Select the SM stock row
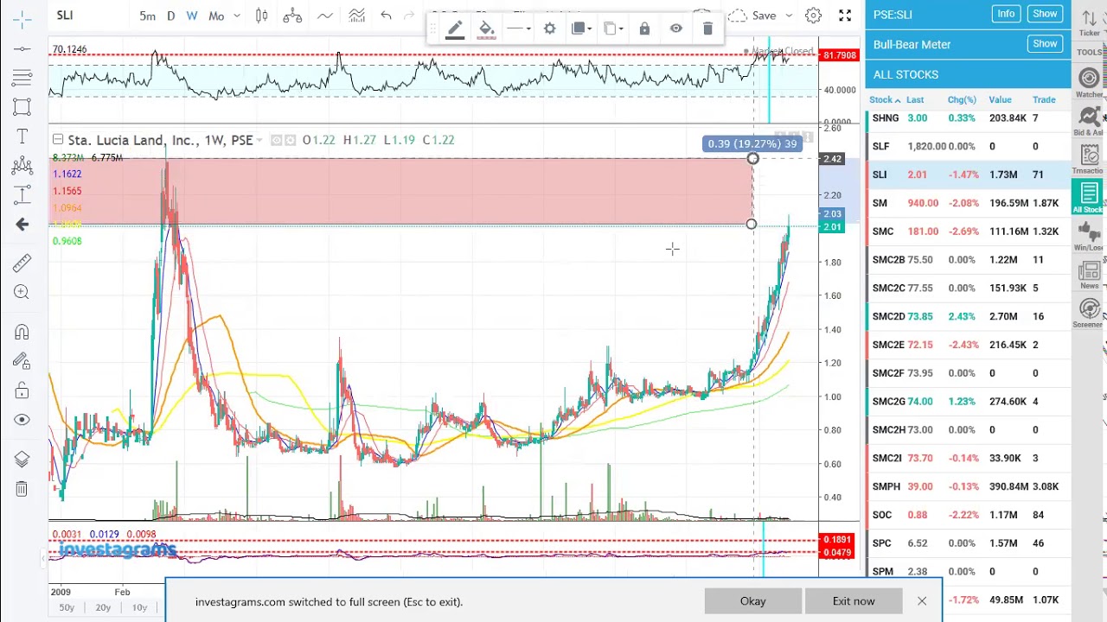 coord(969,203)
